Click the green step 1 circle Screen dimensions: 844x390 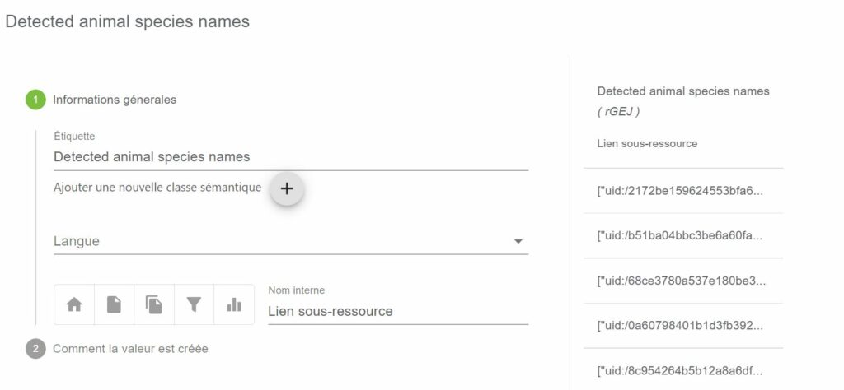click(35, 100)
